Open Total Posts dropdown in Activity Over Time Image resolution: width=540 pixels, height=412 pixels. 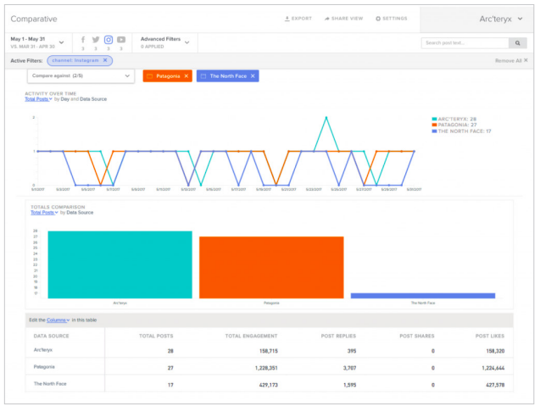pyautogui.click(x=38, y=99)
